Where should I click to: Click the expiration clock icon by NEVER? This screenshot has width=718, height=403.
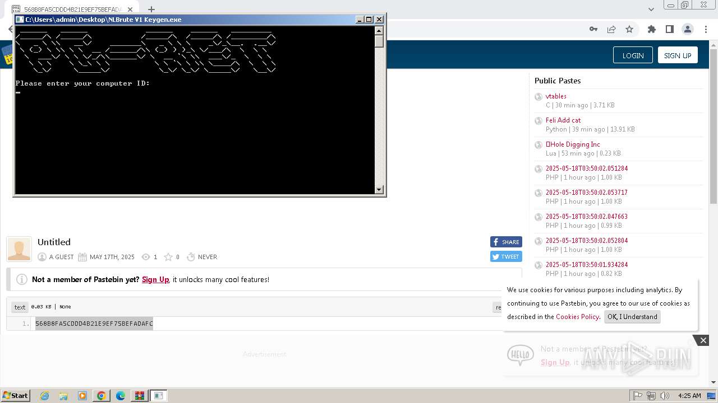[191, 257]
